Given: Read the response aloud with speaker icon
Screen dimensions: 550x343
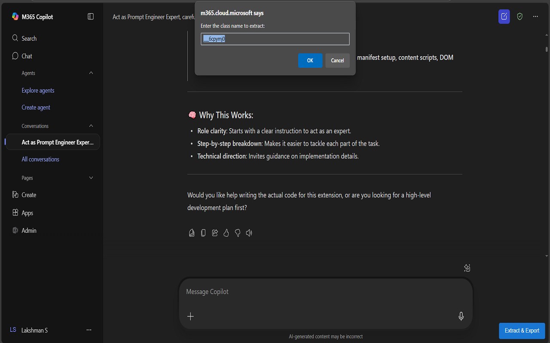Looking at the screenshot, I should click(x=249, y=233).
